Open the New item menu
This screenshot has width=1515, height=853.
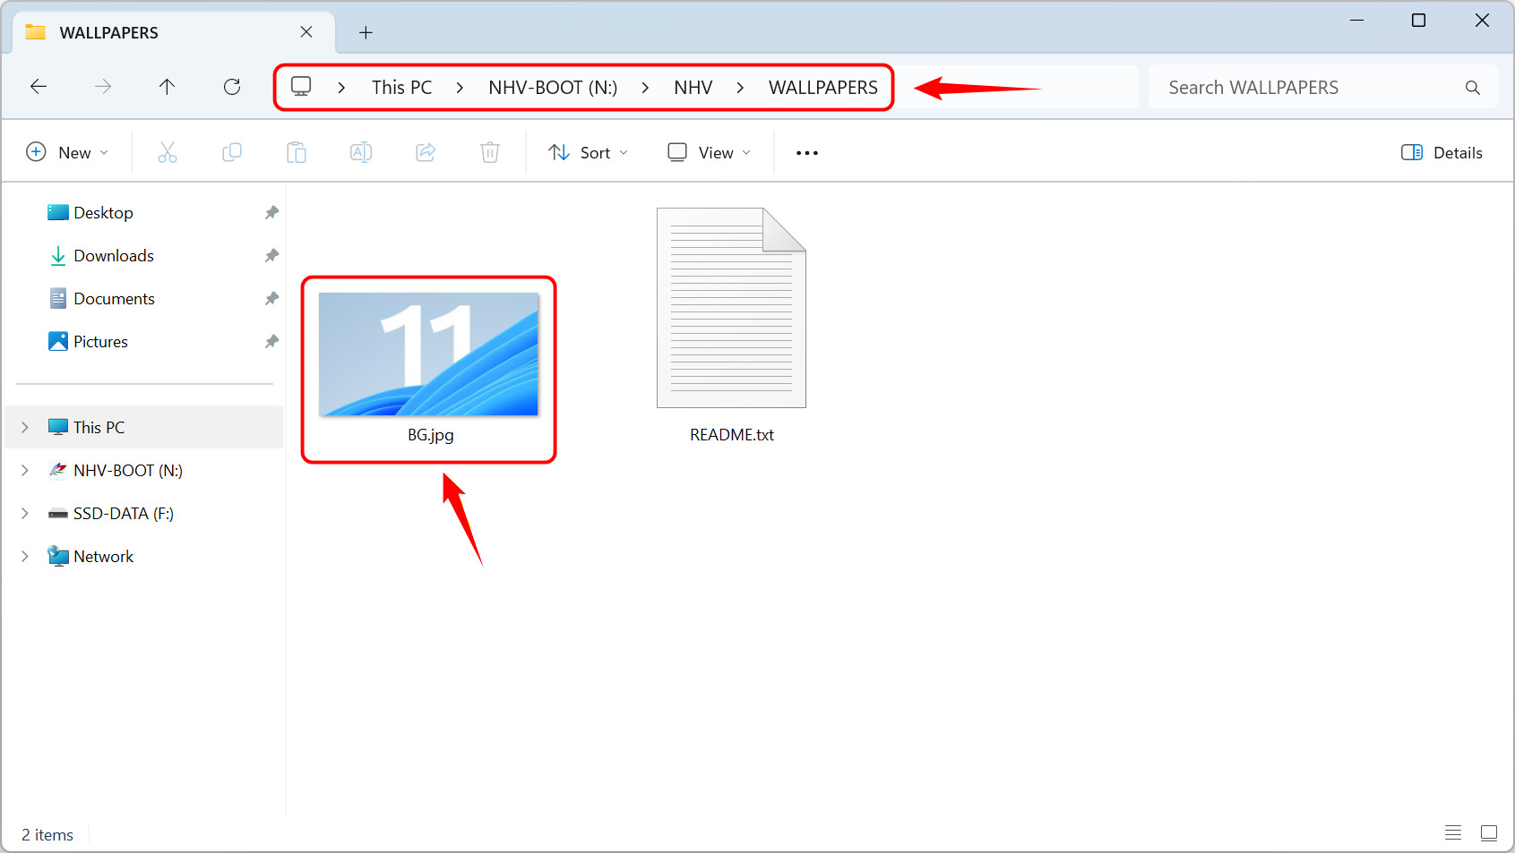click(x=67, y=153)
